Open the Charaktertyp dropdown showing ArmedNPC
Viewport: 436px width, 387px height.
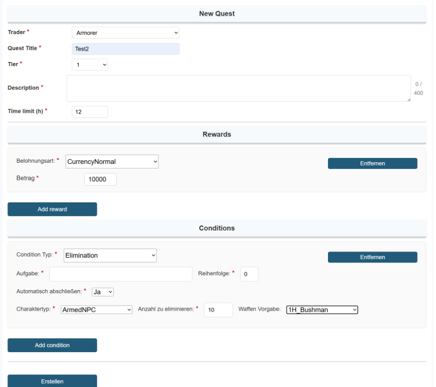(96, 309)
